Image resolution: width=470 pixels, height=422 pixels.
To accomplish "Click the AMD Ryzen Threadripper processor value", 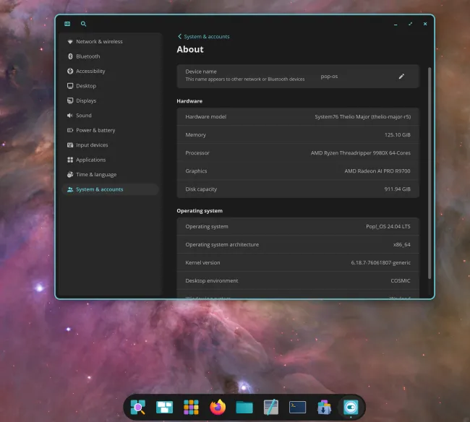I will pos(361,153).
